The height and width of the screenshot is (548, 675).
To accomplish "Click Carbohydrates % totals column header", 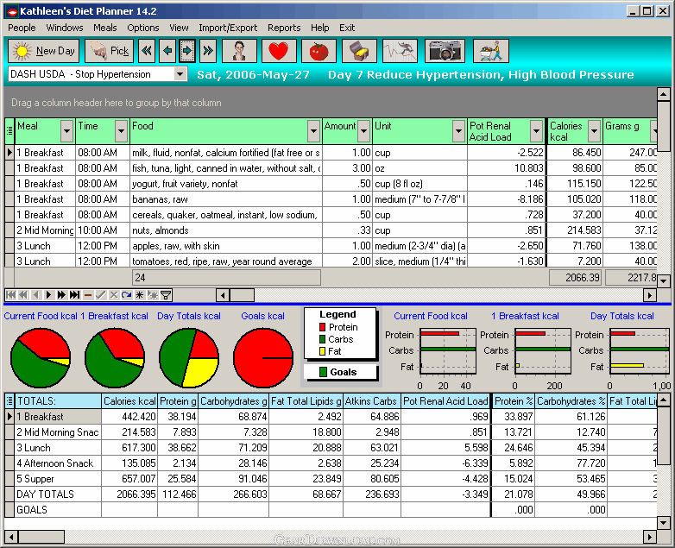I will click(x=571, y=400).
